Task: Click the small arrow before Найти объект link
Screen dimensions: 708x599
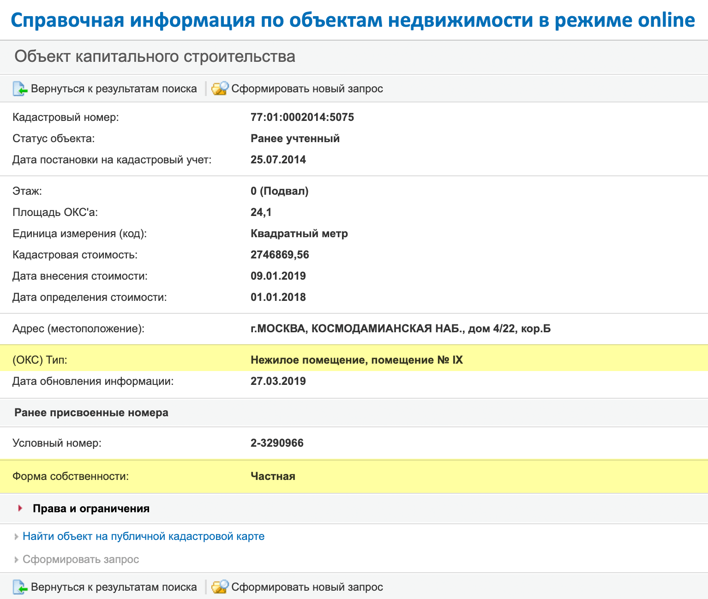Action: tap(17, 537)
